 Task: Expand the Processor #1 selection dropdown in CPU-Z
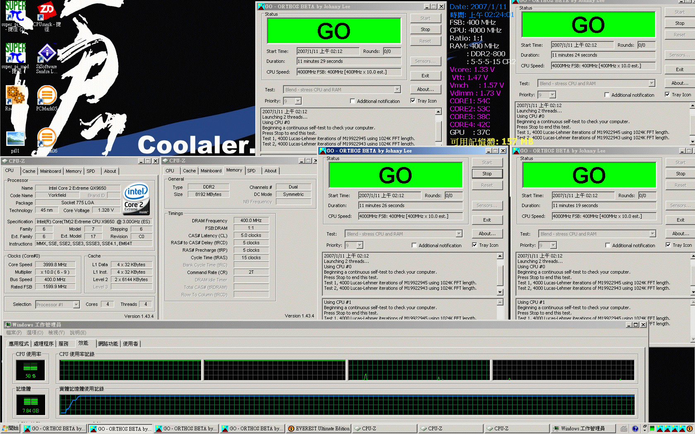pyautogui.click(x=76, y=305)
